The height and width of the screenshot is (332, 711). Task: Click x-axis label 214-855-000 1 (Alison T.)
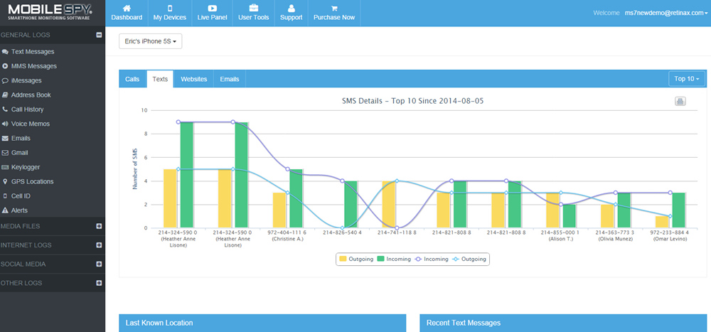[x=560, y=236]
